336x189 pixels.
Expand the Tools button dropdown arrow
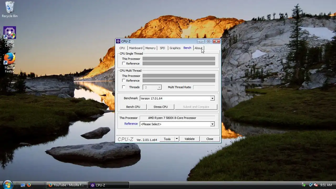click(177, 139)
